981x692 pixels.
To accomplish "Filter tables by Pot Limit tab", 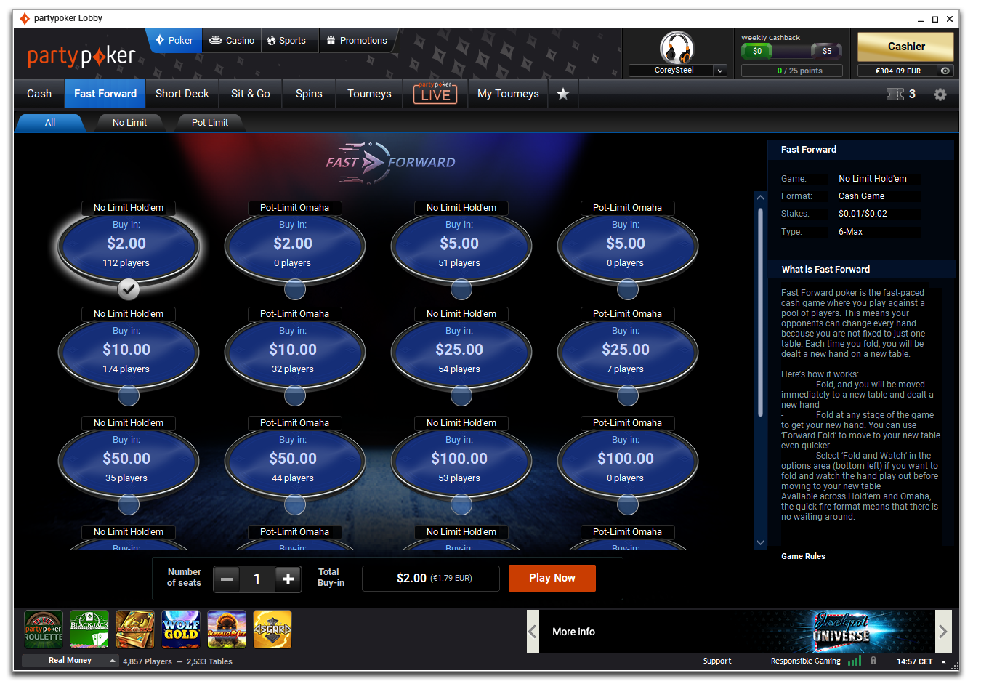I will (x=209, y=123).
